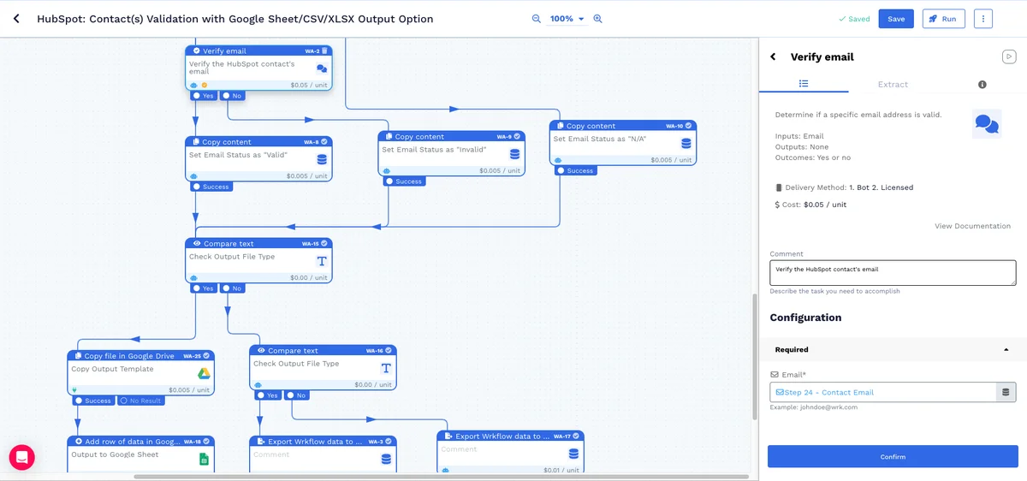Viewport: 1027px width, 481px height.
Task: Delete the Verify email WA-2 node
Action: [324, 51]
